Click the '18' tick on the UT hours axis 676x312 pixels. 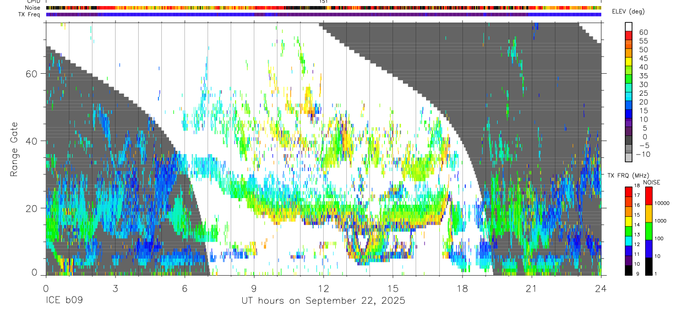pyautogui.click(x=462, y=288)
